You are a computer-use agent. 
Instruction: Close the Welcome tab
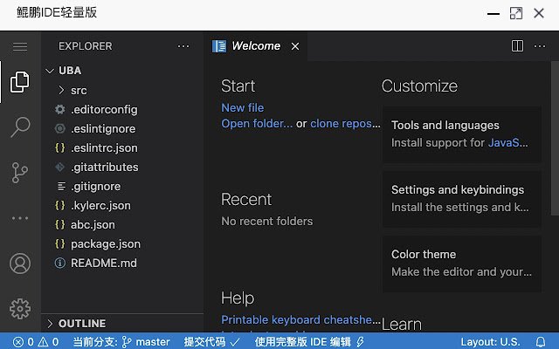tap(295, 46)
